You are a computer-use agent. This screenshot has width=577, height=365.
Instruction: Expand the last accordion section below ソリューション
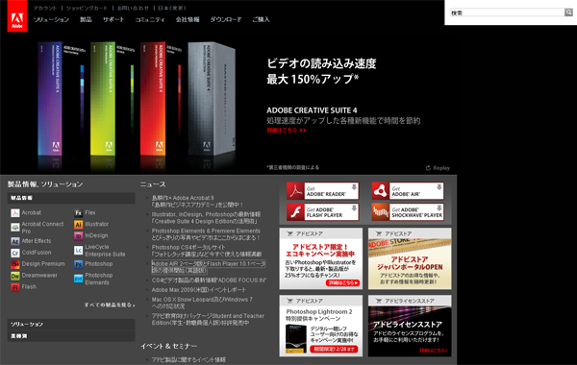tap(71, 336)
